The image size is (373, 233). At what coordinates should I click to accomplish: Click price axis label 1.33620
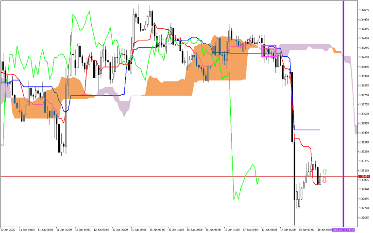[x=364, y=114]
